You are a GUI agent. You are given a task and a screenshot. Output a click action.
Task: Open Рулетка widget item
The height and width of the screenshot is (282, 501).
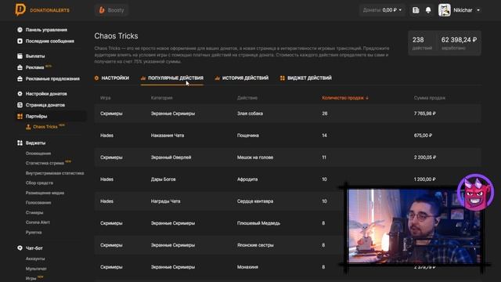point(34,233)
